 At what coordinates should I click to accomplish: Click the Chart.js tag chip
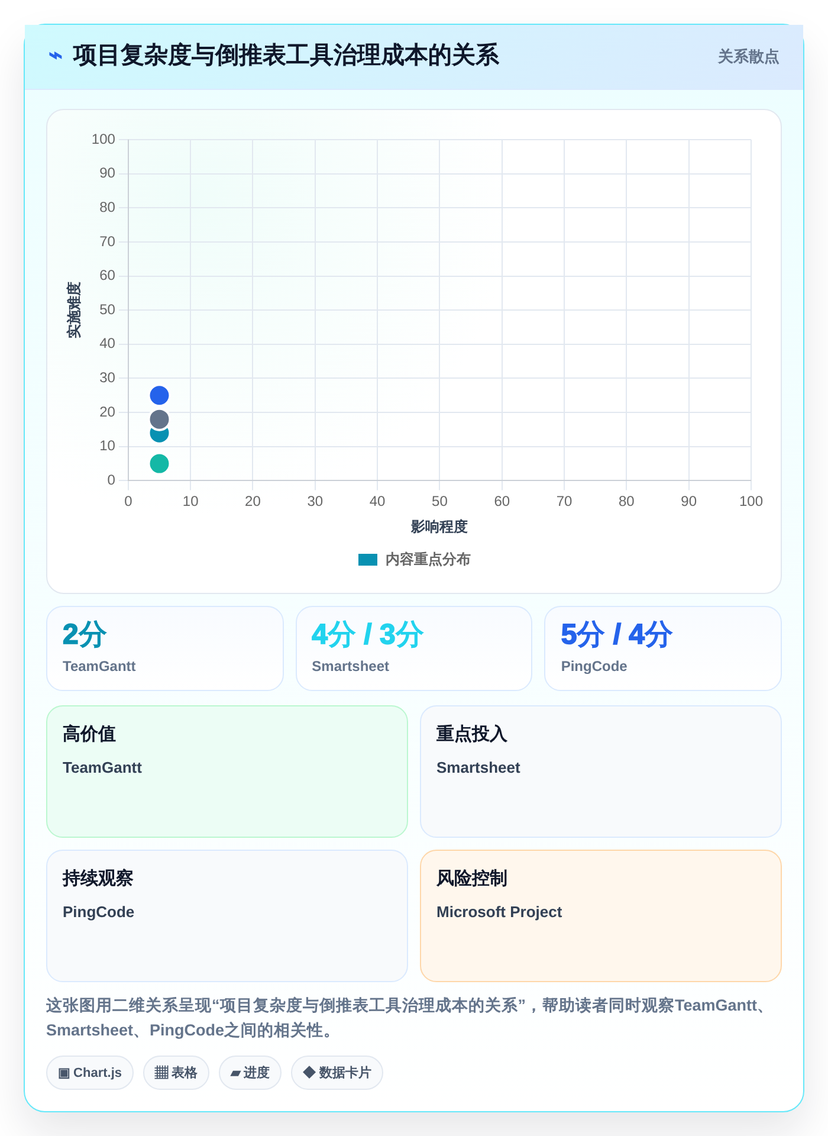(x=90, y=1073)
